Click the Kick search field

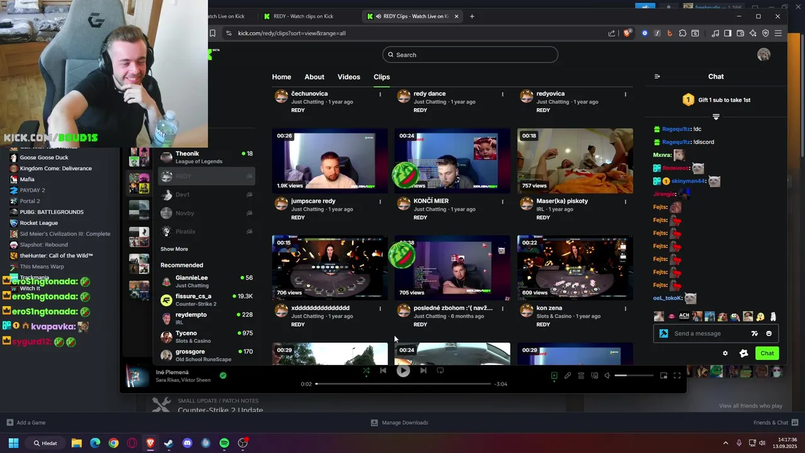470,55
